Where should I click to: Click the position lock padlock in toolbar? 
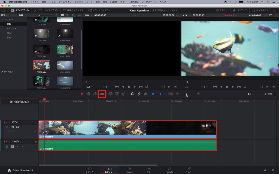[145, 94]
